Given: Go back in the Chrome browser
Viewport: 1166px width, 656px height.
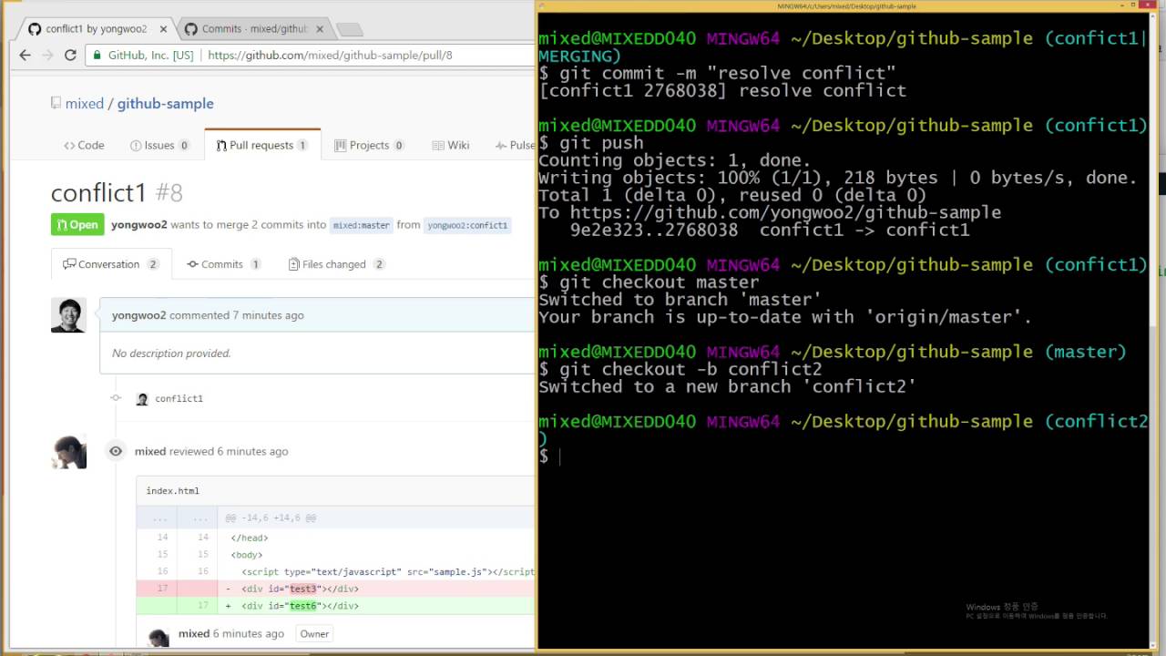Looking at the screenshot, I should (25, 55).
